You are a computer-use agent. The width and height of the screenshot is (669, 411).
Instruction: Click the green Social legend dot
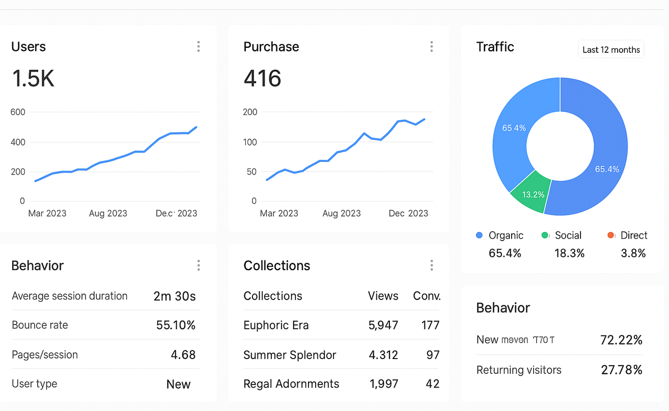point(545,236)
